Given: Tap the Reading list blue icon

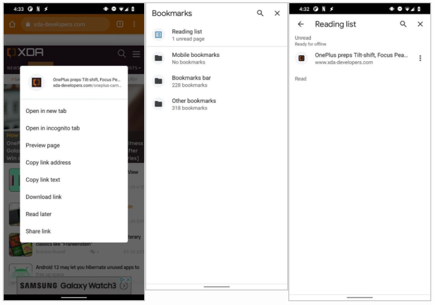Looking at the screenshot, I should point(158,35).
